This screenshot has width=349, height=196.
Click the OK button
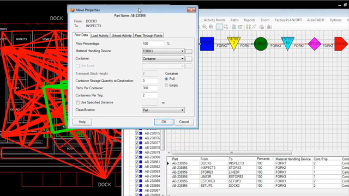click(164, 122)
